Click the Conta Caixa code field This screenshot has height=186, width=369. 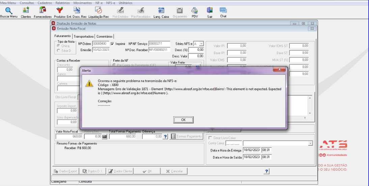[233, 143]
